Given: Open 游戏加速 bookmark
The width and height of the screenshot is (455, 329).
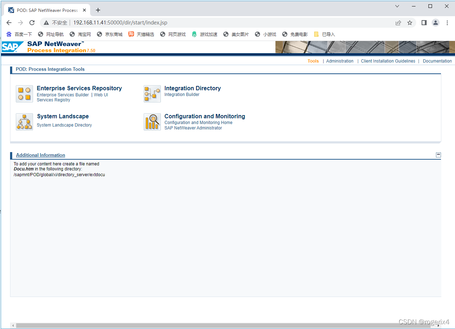Looking at the screenshot, I should pos(205,34).
